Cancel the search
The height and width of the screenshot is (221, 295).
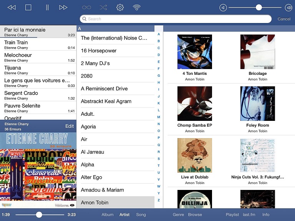[284, 19]
